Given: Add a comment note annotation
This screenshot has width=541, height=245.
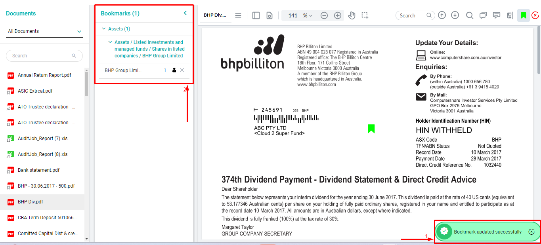Looking at the screenshot, I should (496, 15).
